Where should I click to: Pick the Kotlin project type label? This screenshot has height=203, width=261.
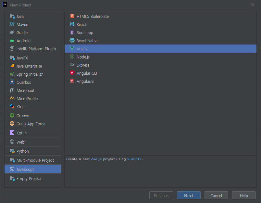[21, 133]
